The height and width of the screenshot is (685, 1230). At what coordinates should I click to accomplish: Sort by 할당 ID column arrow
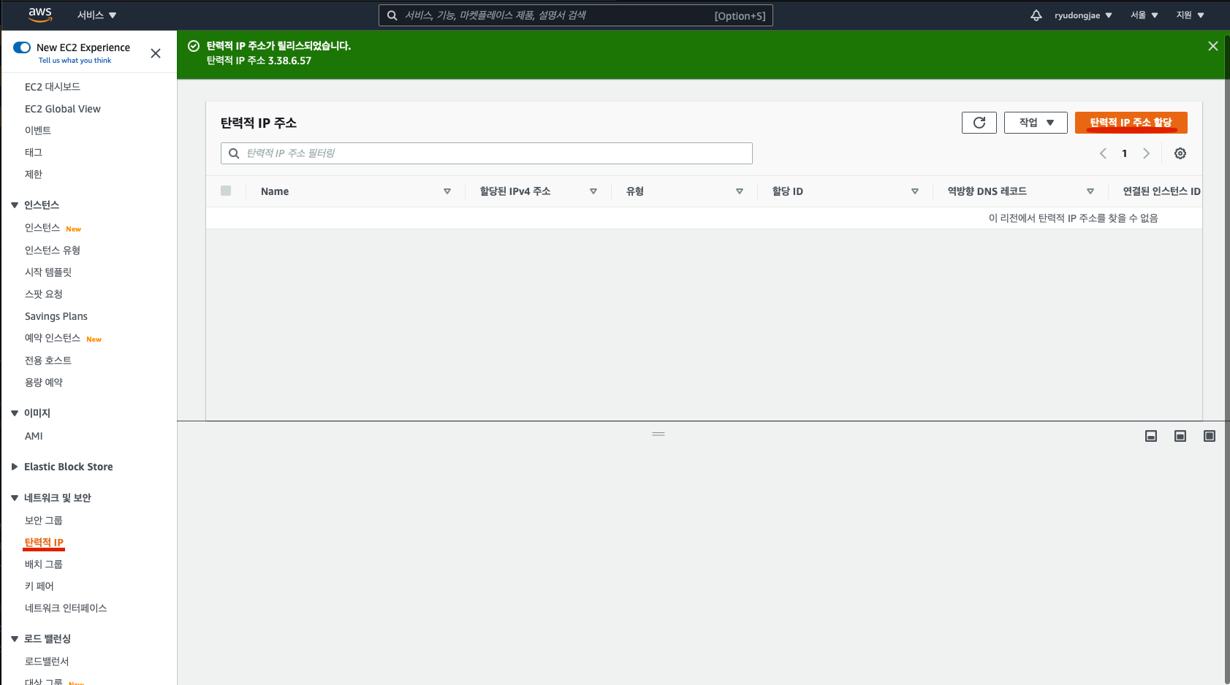(x=915, y=191)
